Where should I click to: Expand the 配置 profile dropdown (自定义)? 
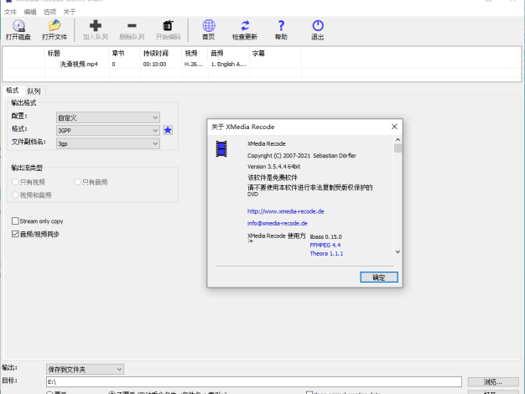pos(108,117)
